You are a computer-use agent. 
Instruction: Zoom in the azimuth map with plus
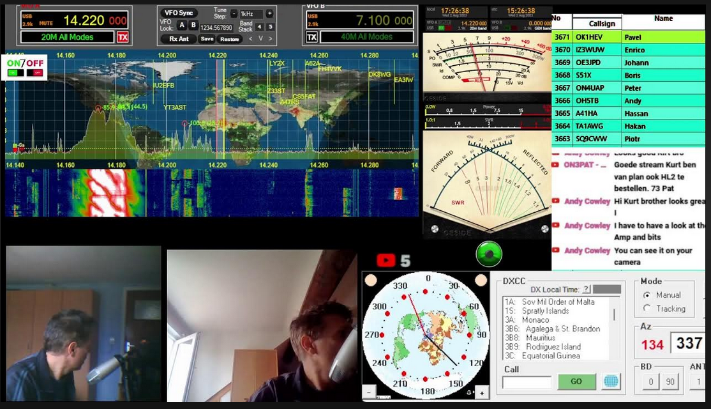pyautogui.click(x=482, y=392)
